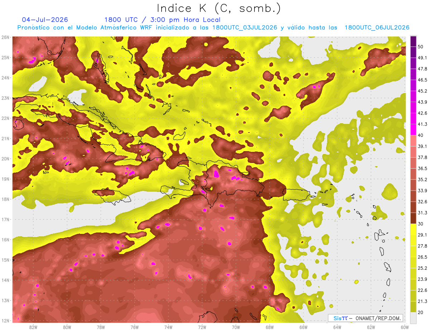
Task: Click the "18N" latitude label
Action: [x=5, y=199]
